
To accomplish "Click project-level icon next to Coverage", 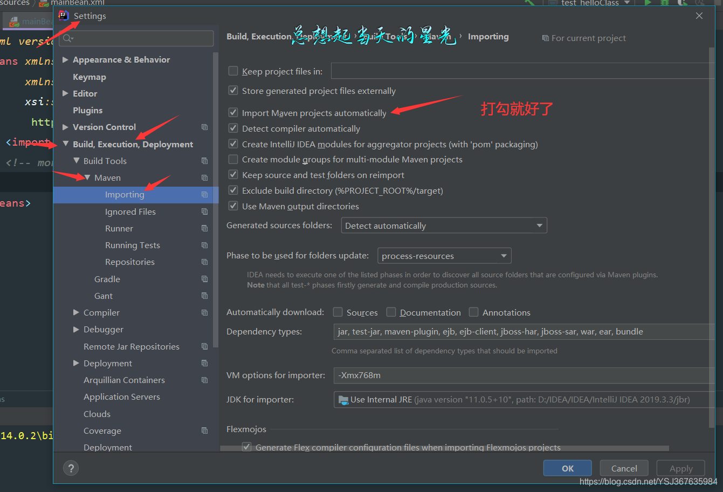I will click(x=204, y=430).
